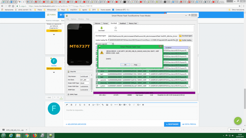Click the partition table vertical scrollbar
Viewport: 246px width, 138px height.
tap(189, 67)
